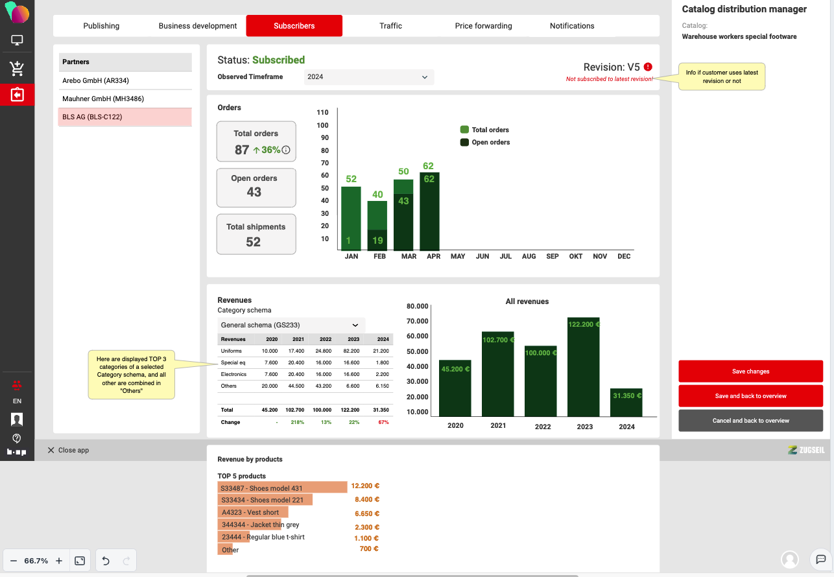Image resolution: width=834 pixels, height=577 pixels.
Task: Click the red alert icon next to Revision V5
Action: point(648,67)
